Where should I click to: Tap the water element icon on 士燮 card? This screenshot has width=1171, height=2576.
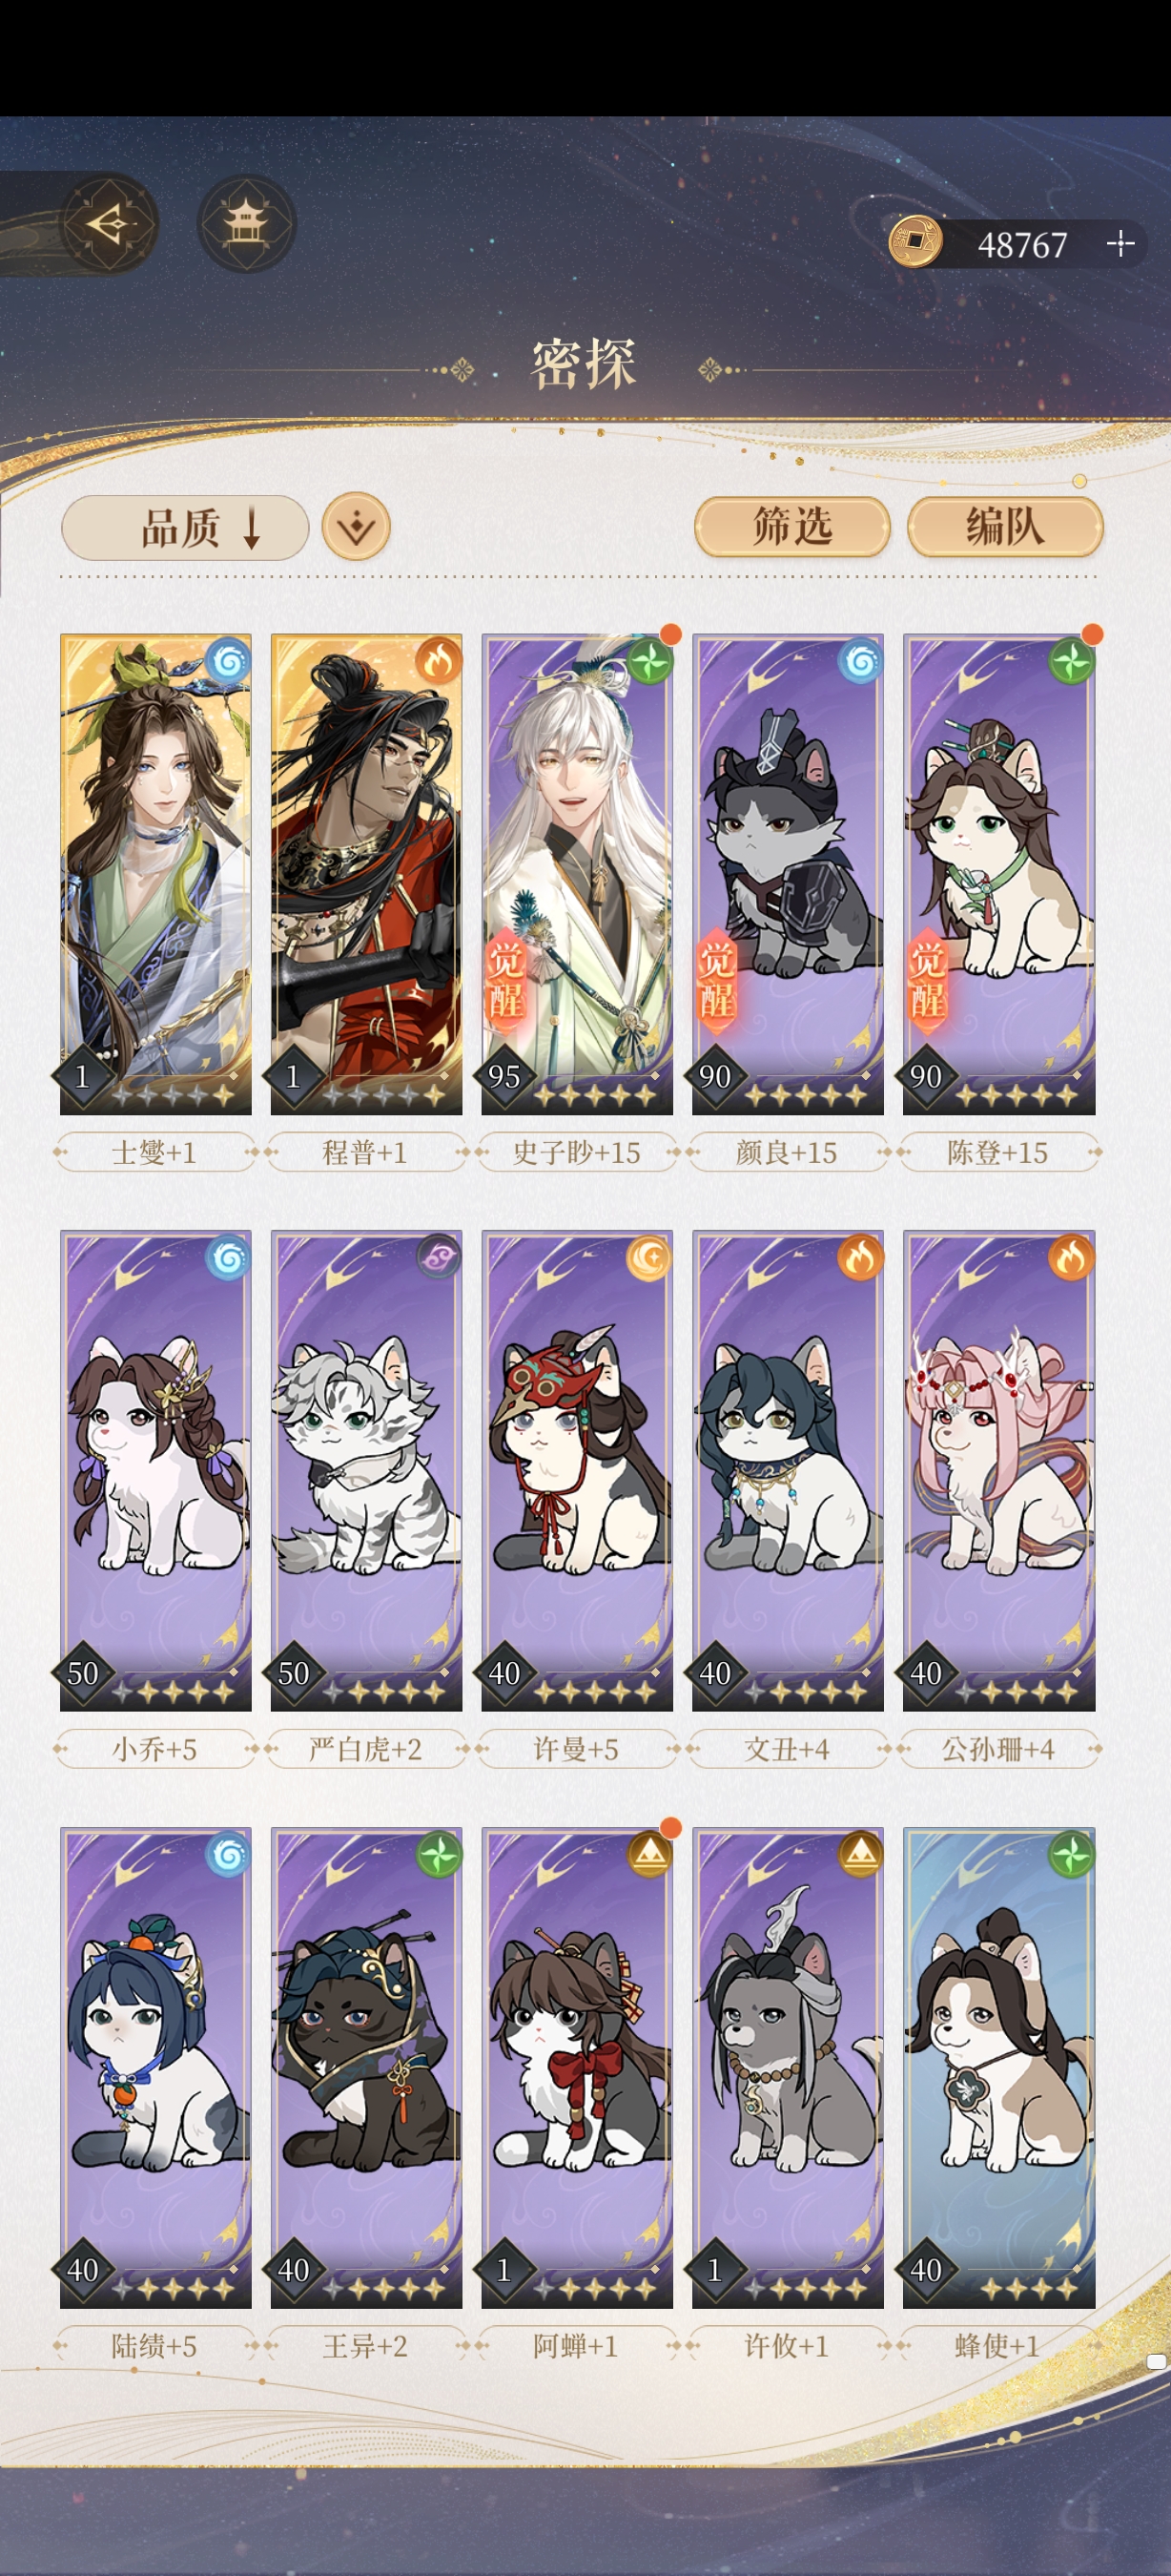(228, 660)
